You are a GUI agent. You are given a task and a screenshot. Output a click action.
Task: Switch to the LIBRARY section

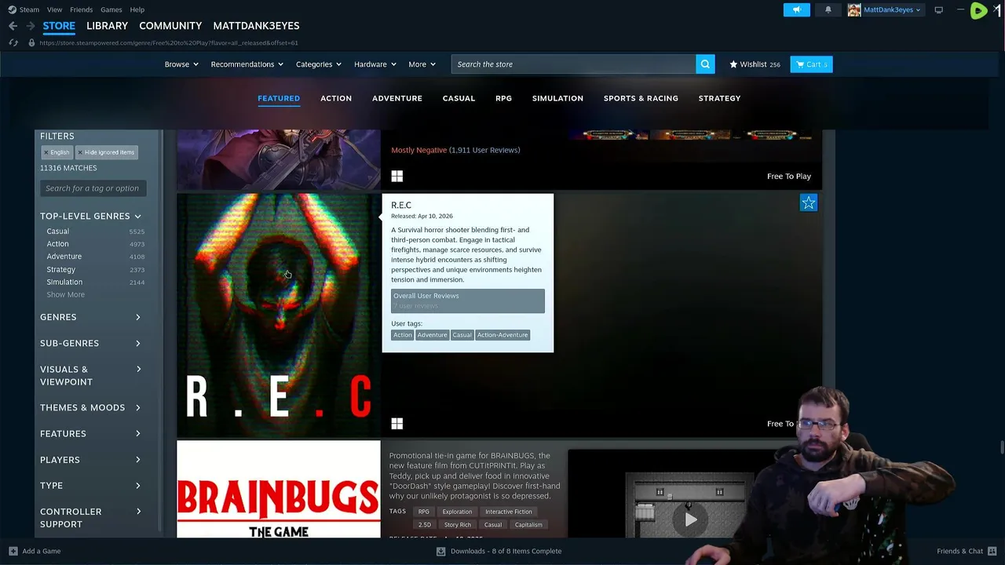pyautogui.click(x=107, y=26)
